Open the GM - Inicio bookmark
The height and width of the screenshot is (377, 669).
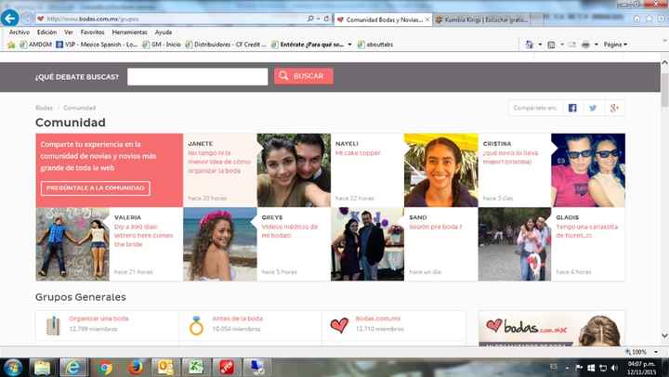click(162, 45)
